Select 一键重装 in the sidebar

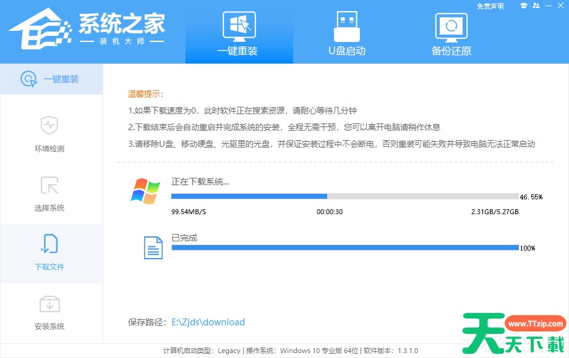tap(51, 79)
